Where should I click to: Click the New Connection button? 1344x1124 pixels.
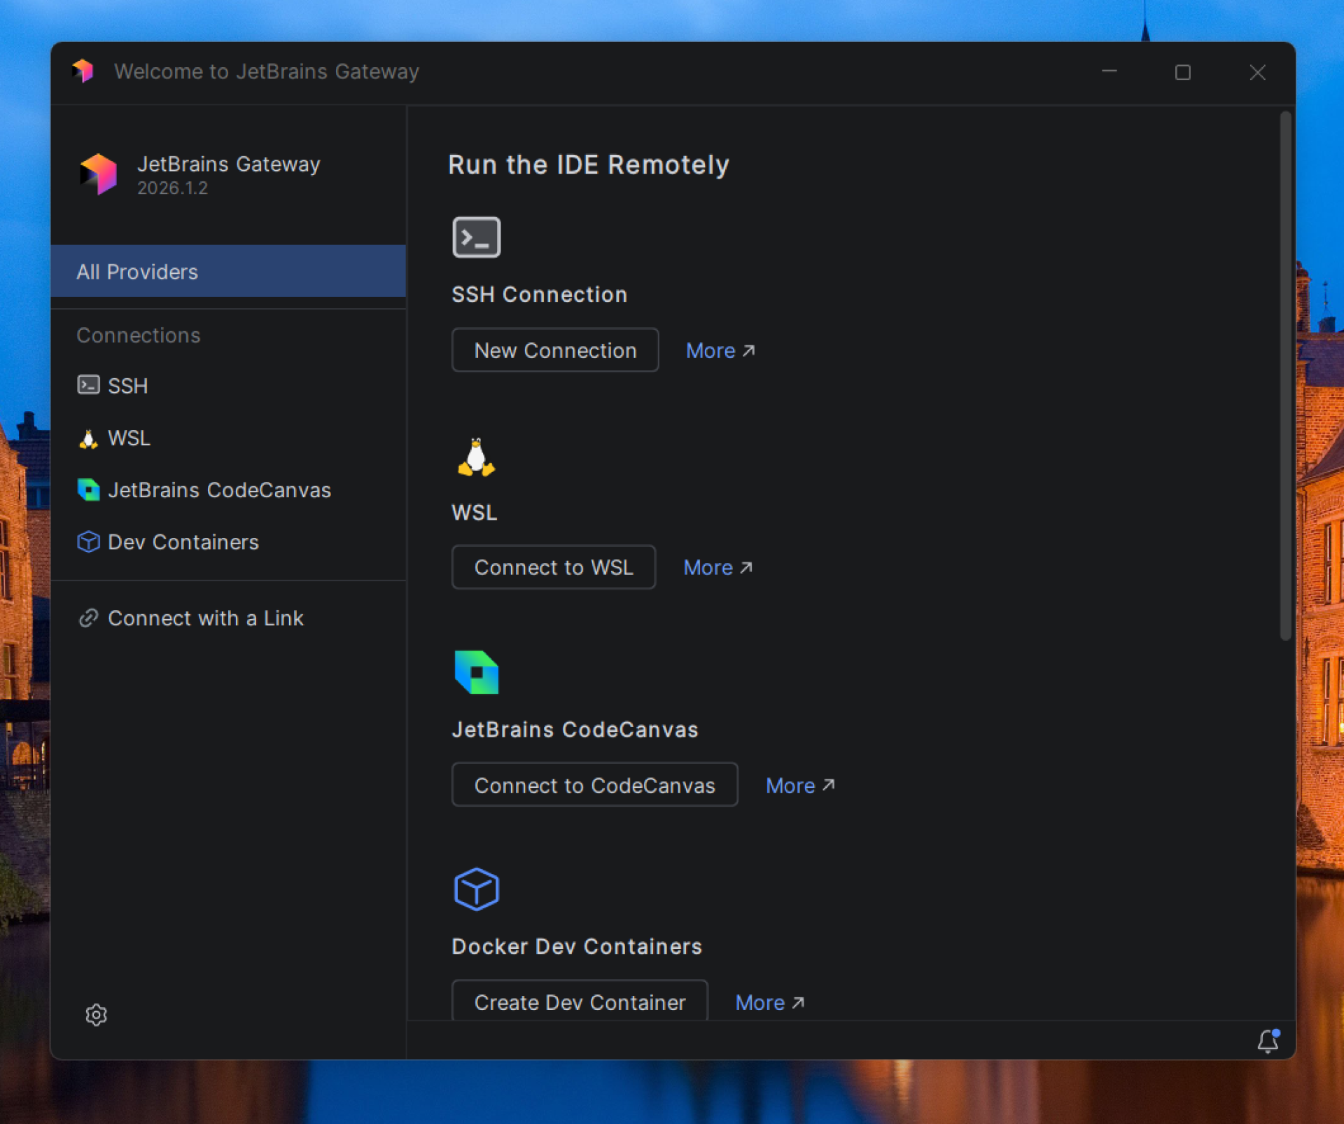555,350
